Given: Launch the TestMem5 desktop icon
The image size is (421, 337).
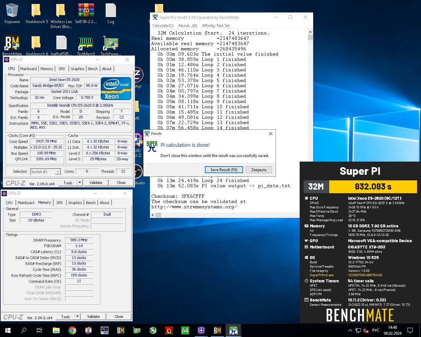Looking at the screenshot, I should click(x=86, y=45).
